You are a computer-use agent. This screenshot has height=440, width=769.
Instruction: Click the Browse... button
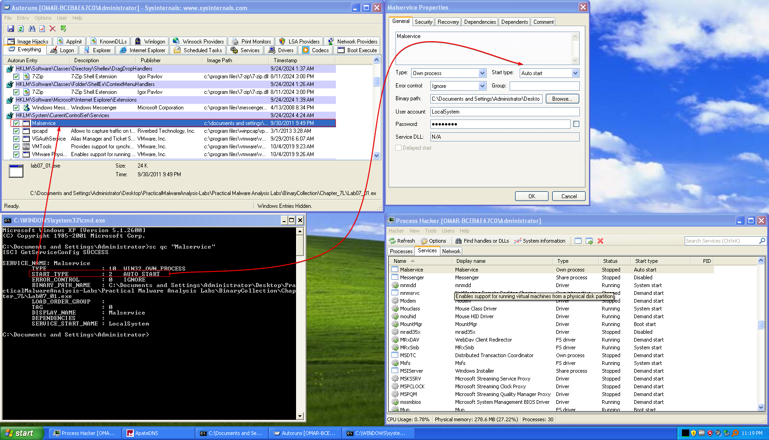click(562, 99)
